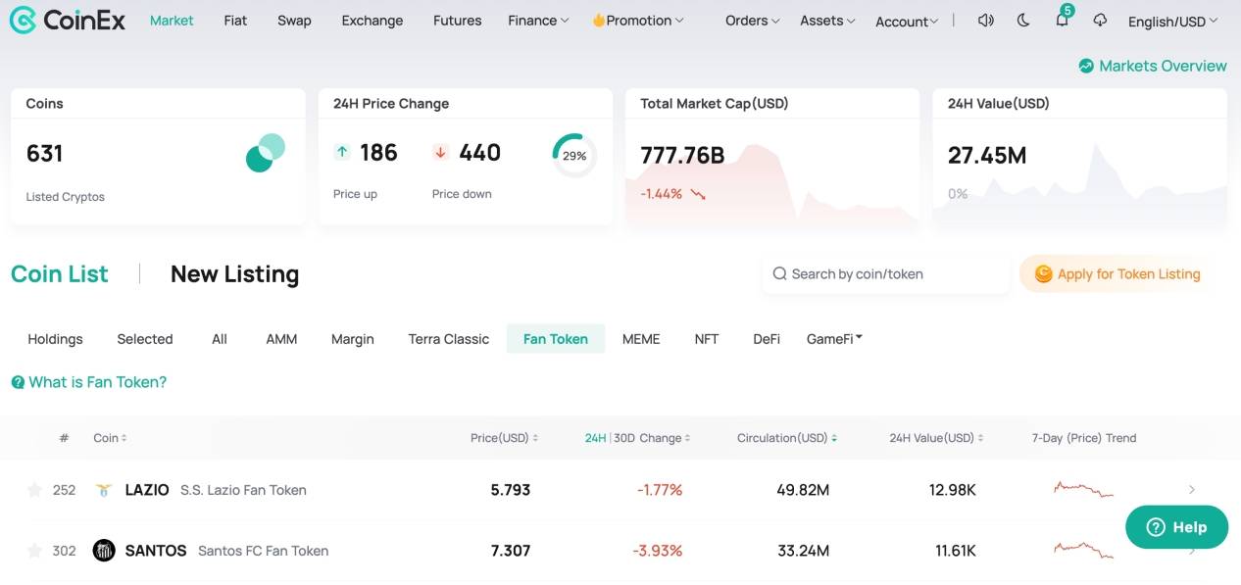
Task: Click Total Market Cap chart card
Action: point(772,157)
